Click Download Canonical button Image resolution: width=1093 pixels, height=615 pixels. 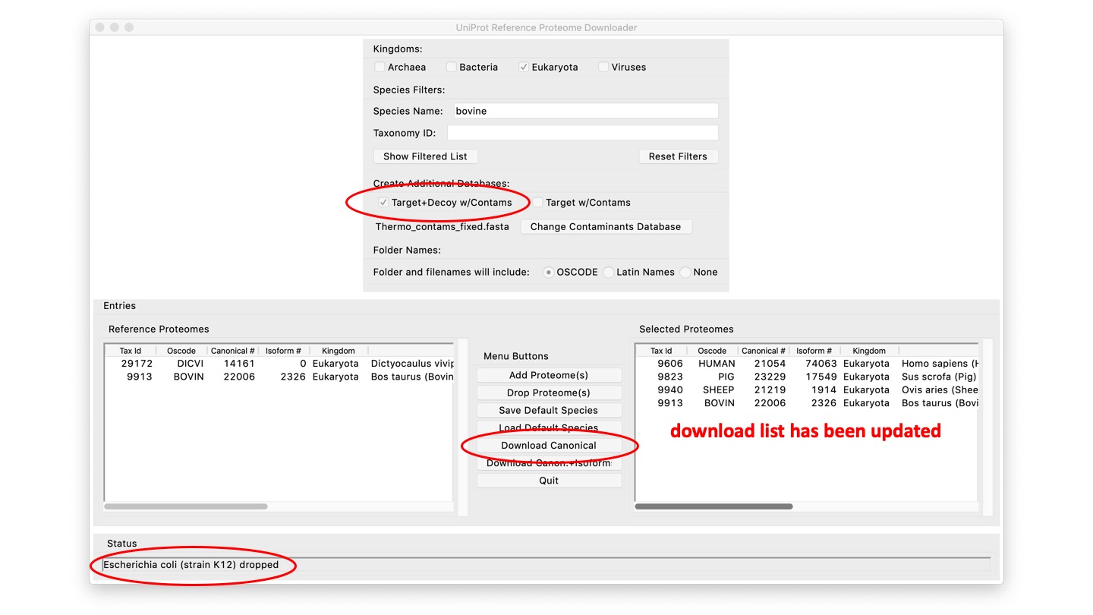pyautogui.click(x=549, y=445)
